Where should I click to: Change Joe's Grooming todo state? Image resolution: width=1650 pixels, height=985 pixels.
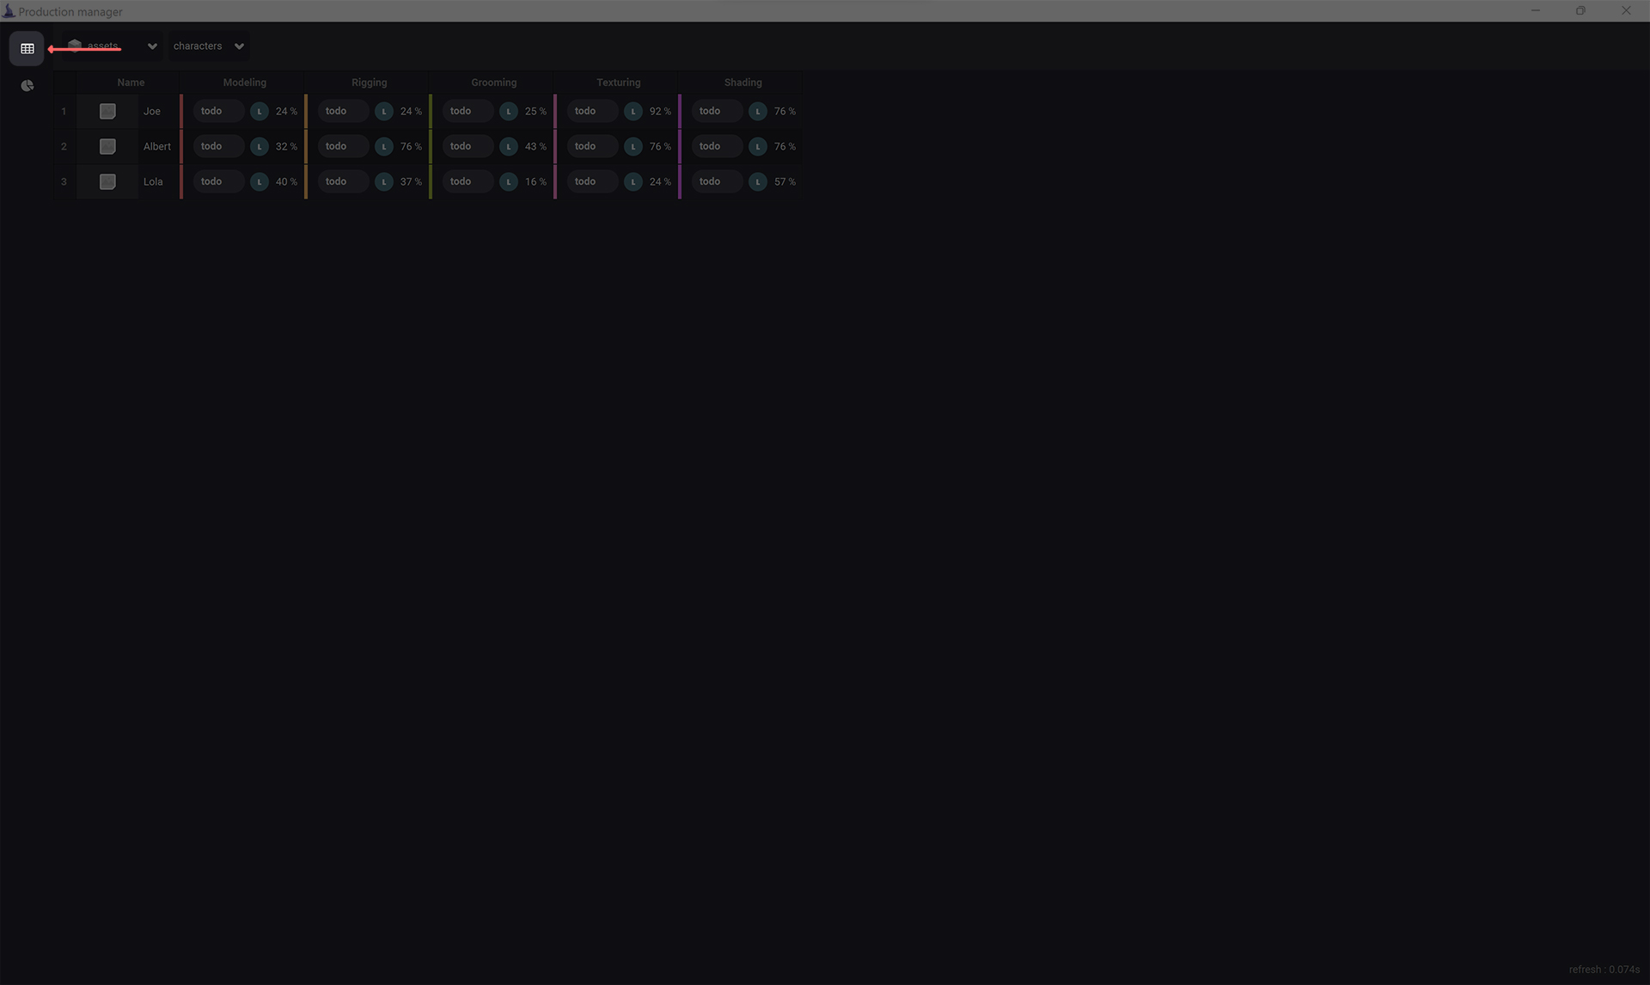[x=467, y=111]
